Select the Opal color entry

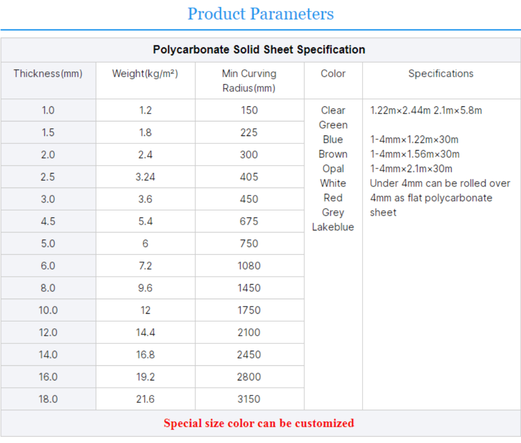(333, 169)
